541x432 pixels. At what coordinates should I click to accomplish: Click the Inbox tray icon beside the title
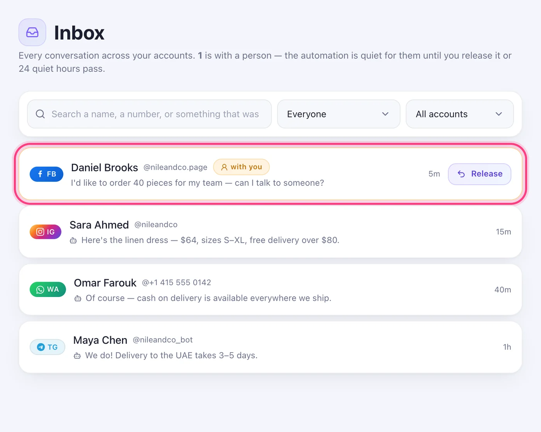[x=32, y=32]
